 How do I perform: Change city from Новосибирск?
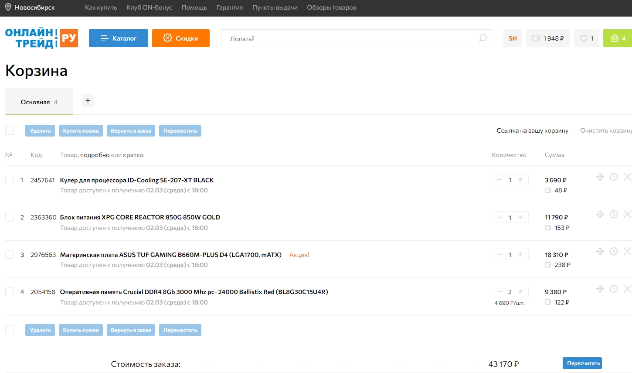(x=35, y=7)
